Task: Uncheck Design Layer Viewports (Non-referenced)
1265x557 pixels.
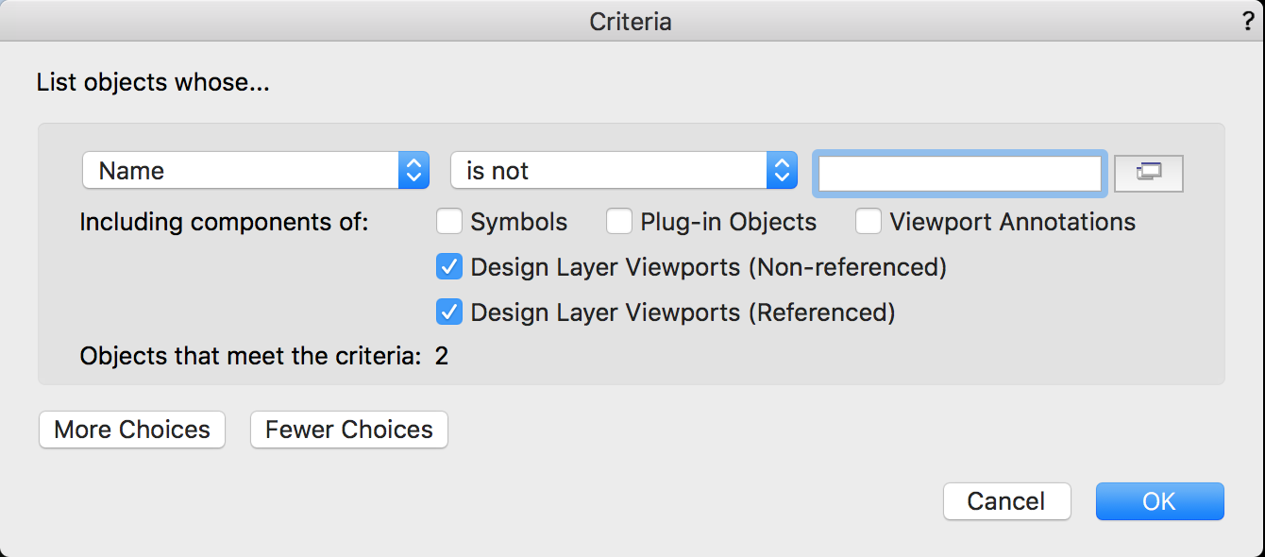Action: tap(449, 267)
